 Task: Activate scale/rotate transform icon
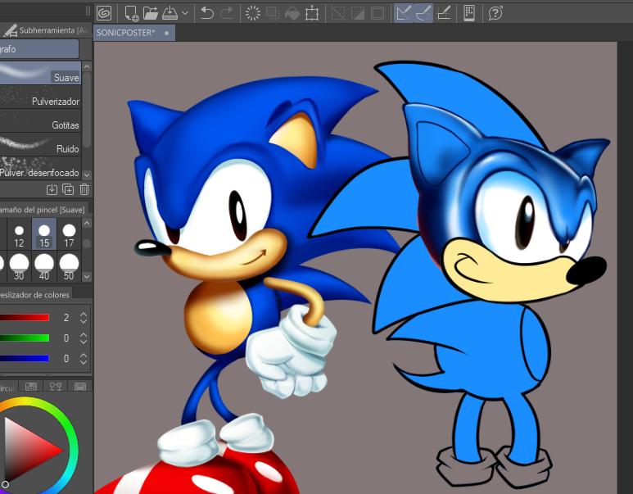(312, 13)
